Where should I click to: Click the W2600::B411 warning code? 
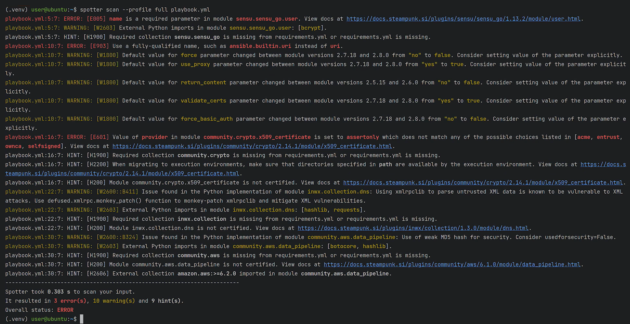coord(117,192)
